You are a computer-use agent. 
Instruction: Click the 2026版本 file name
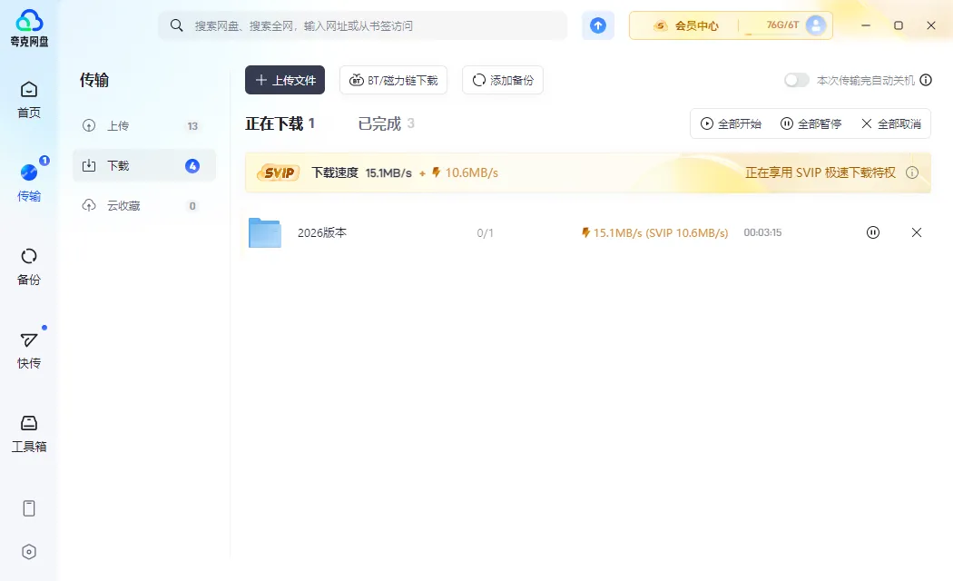(322, 232)
